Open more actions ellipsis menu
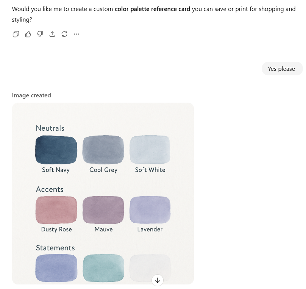The height and width of the screenshot is (289, 306). (76, 34)
